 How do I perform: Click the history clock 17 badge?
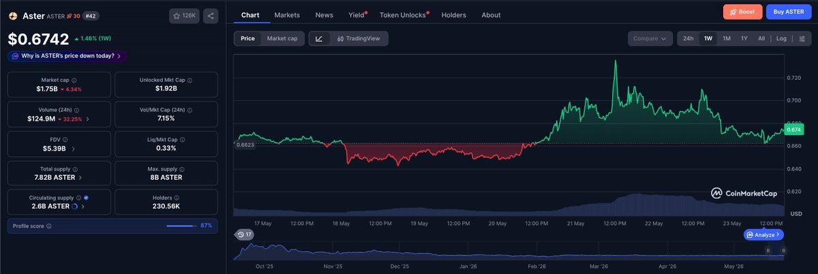click(244, 234)
